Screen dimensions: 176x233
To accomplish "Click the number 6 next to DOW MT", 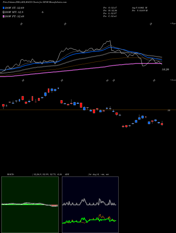I will click(43, 12).
